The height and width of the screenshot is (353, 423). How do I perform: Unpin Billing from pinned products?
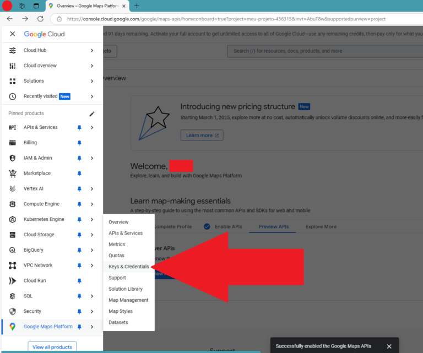(x=79, y=143)
